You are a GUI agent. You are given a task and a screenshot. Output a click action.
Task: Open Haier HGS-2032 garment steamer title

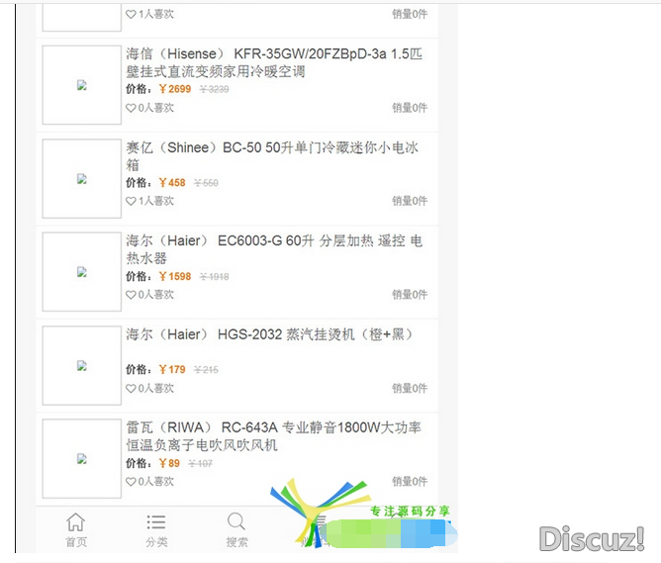click(269, 334)
